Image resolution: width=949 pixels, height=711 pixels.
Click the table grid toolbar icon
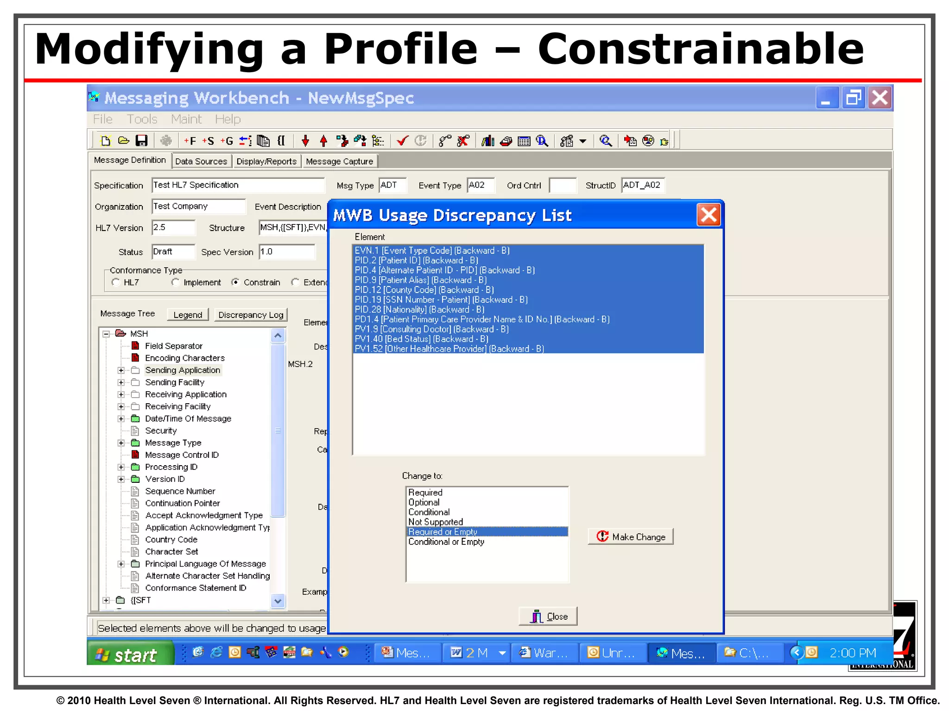pyautogui.click(x=524, y=141)
